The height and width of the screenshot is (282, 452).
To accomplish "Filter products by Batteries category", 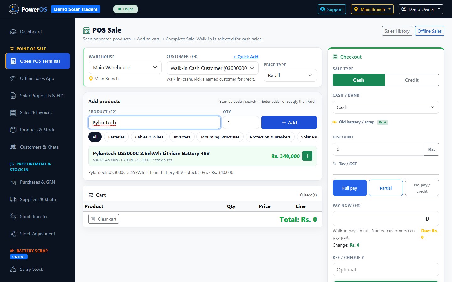I will (x=116, y=137).
